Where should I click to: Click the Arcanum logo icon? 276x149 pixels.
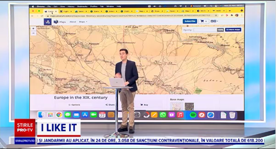[x=48, y=22]
